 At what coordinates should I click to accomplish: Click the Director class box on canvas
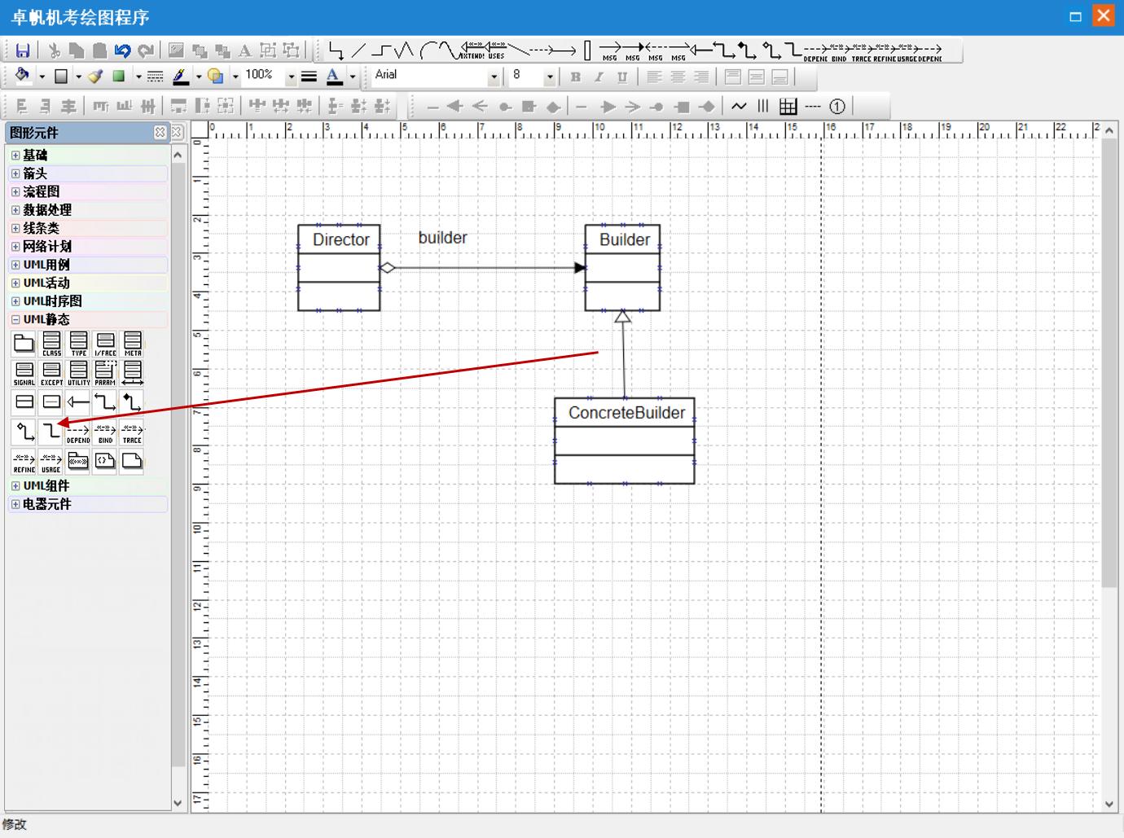coord(339,268)
